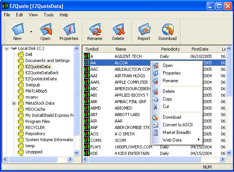
Task: Select the Dell folder
Action: [29, 54]
